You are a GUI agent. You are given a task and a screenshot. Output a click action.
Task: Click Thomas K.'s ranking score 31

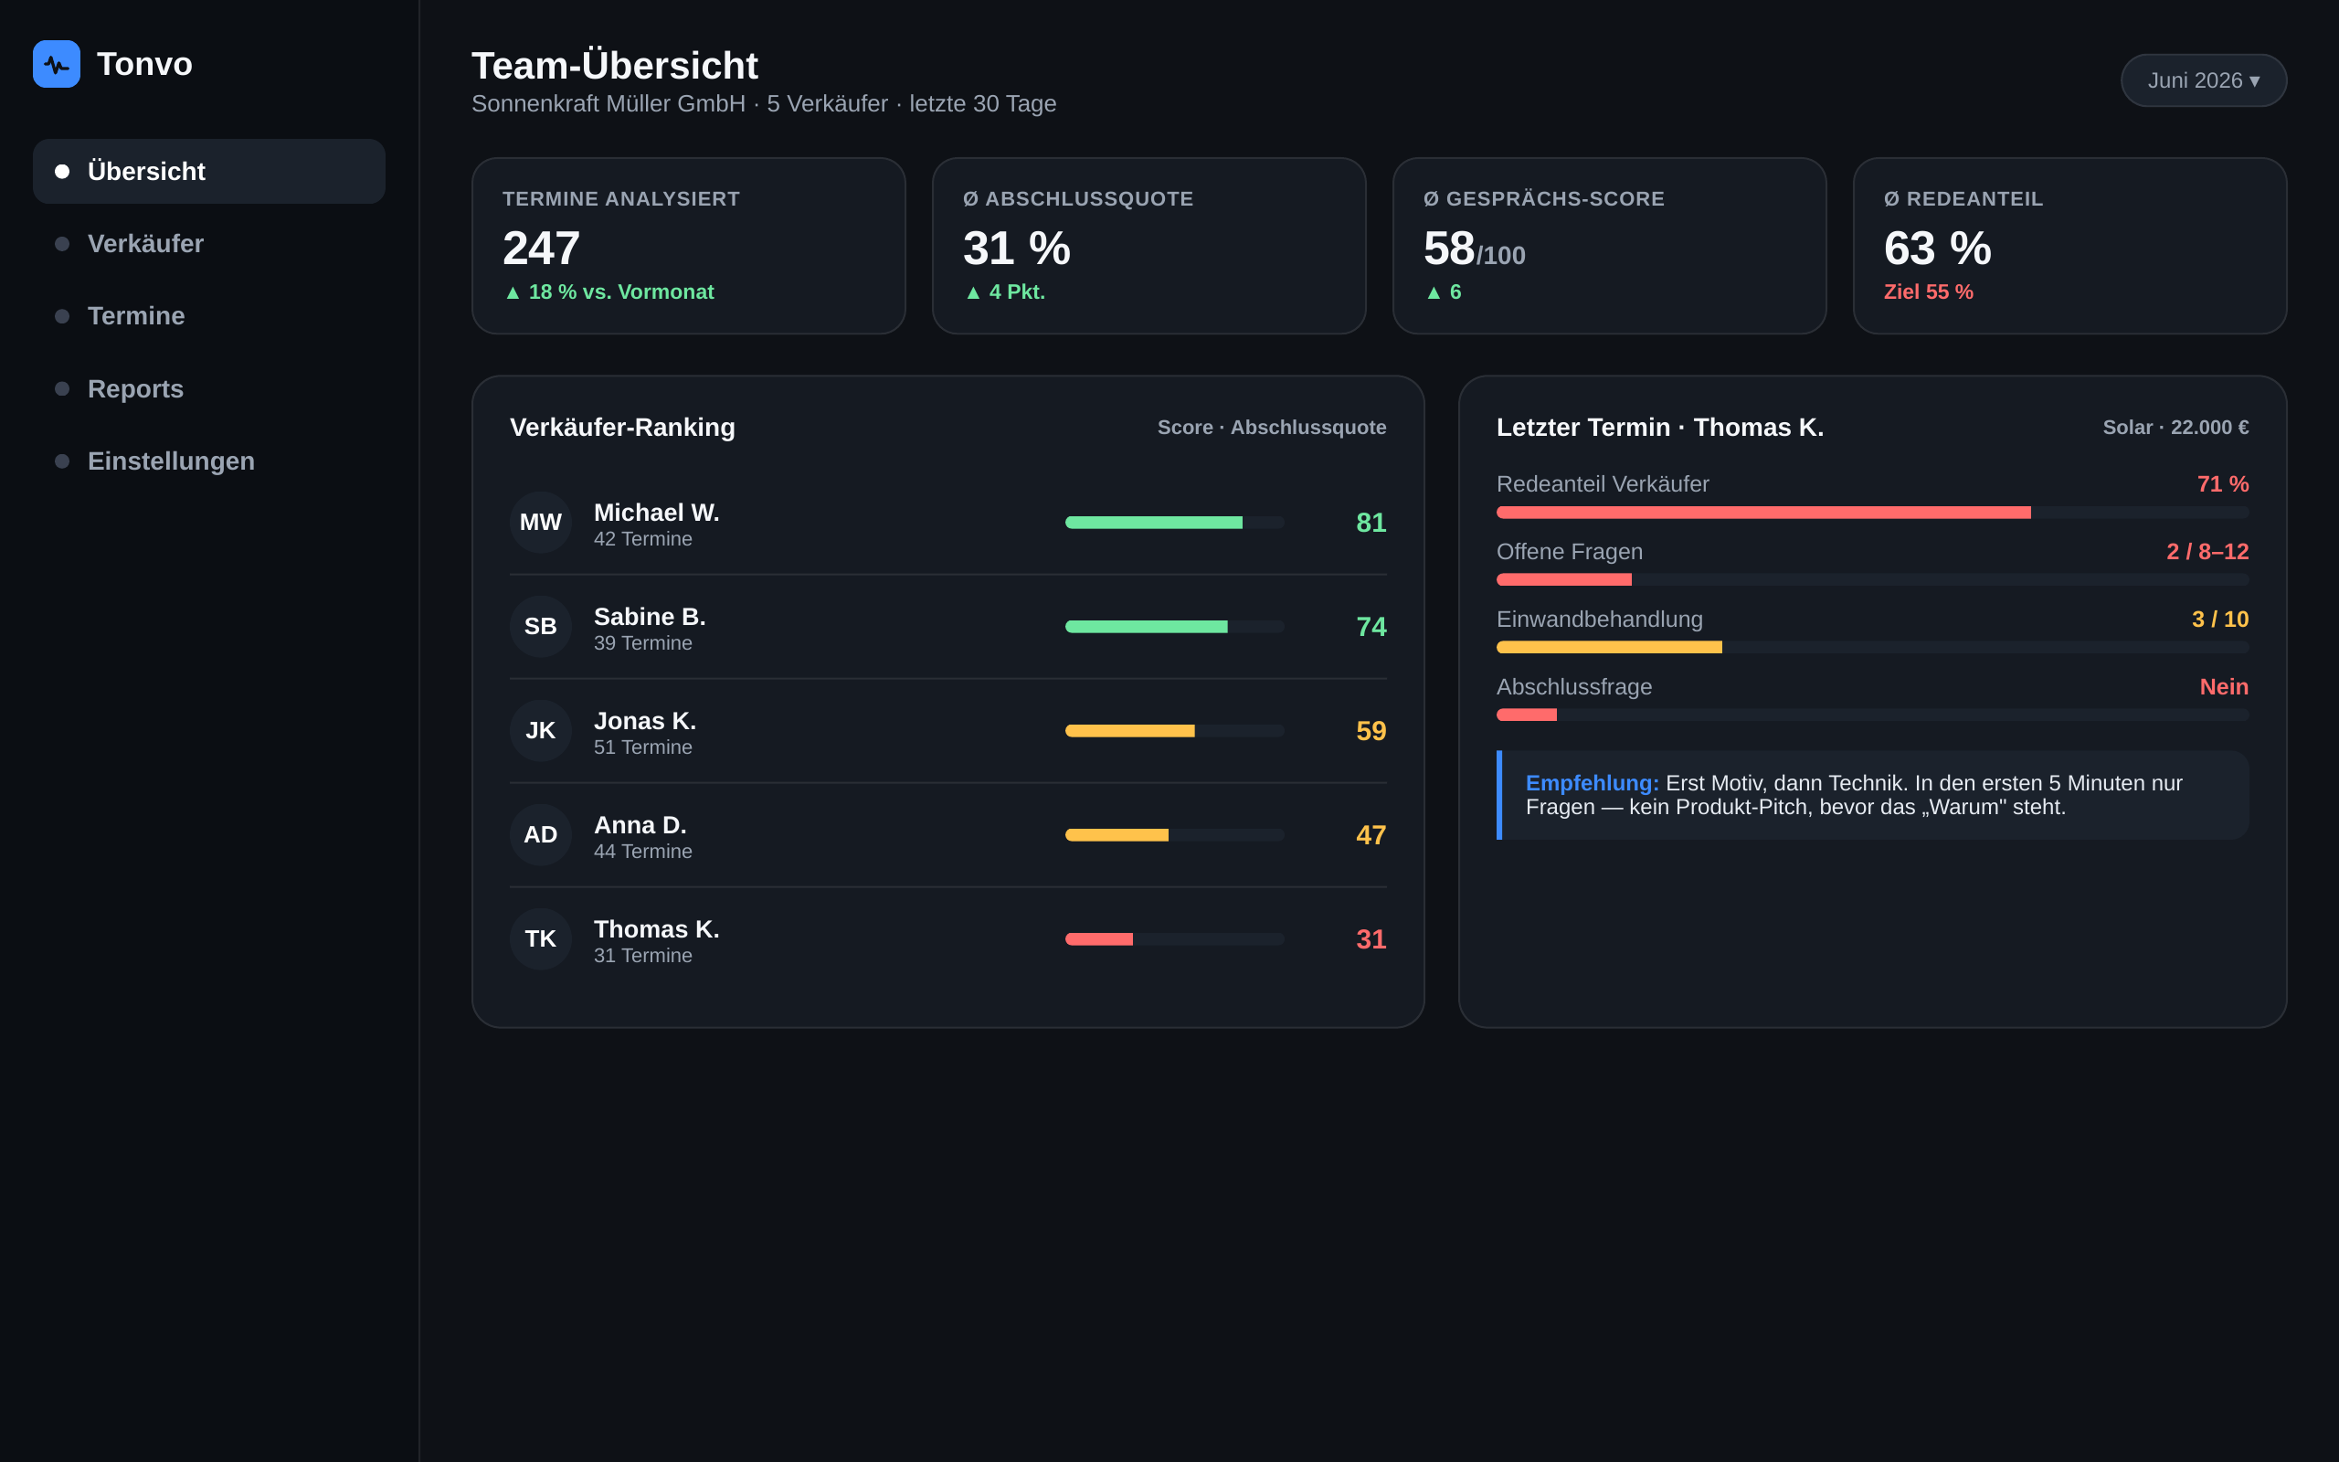coord(1371,939)
